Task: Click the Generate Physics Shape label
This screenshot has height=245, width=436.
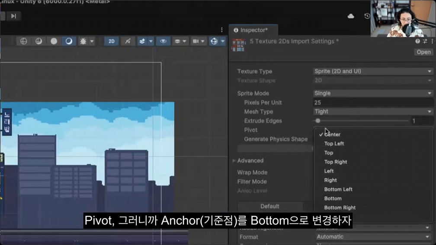Action: (276, 139)
